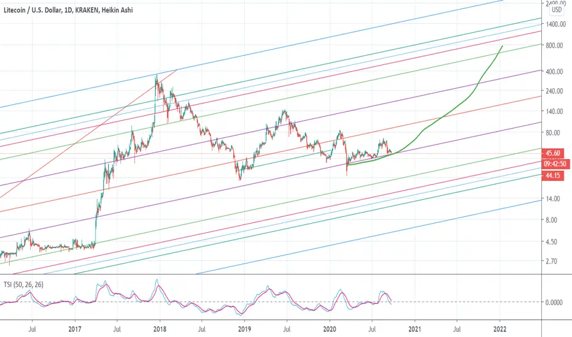Screen dimensions: 572x337
Task: Click the 80.00 price axis label
Action: [x=553, y=133]
